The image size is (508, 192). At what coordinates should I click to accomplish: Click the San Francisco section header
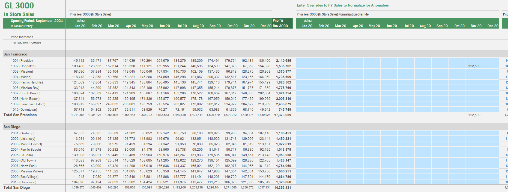[x=15, y=54]
